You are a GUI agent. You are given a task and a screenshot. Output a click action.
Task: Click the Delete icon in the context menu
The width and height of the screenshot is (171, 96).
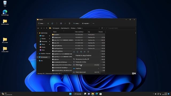[x=88, y=51]
